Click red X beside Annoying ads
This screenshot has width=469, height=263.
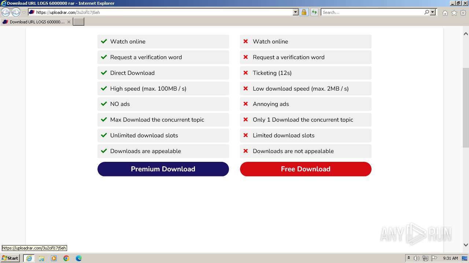click(x=246, y=104)
